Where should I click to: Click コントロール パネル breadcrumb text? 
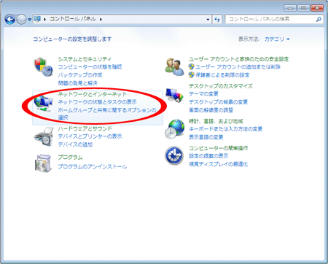click(73, 19)
